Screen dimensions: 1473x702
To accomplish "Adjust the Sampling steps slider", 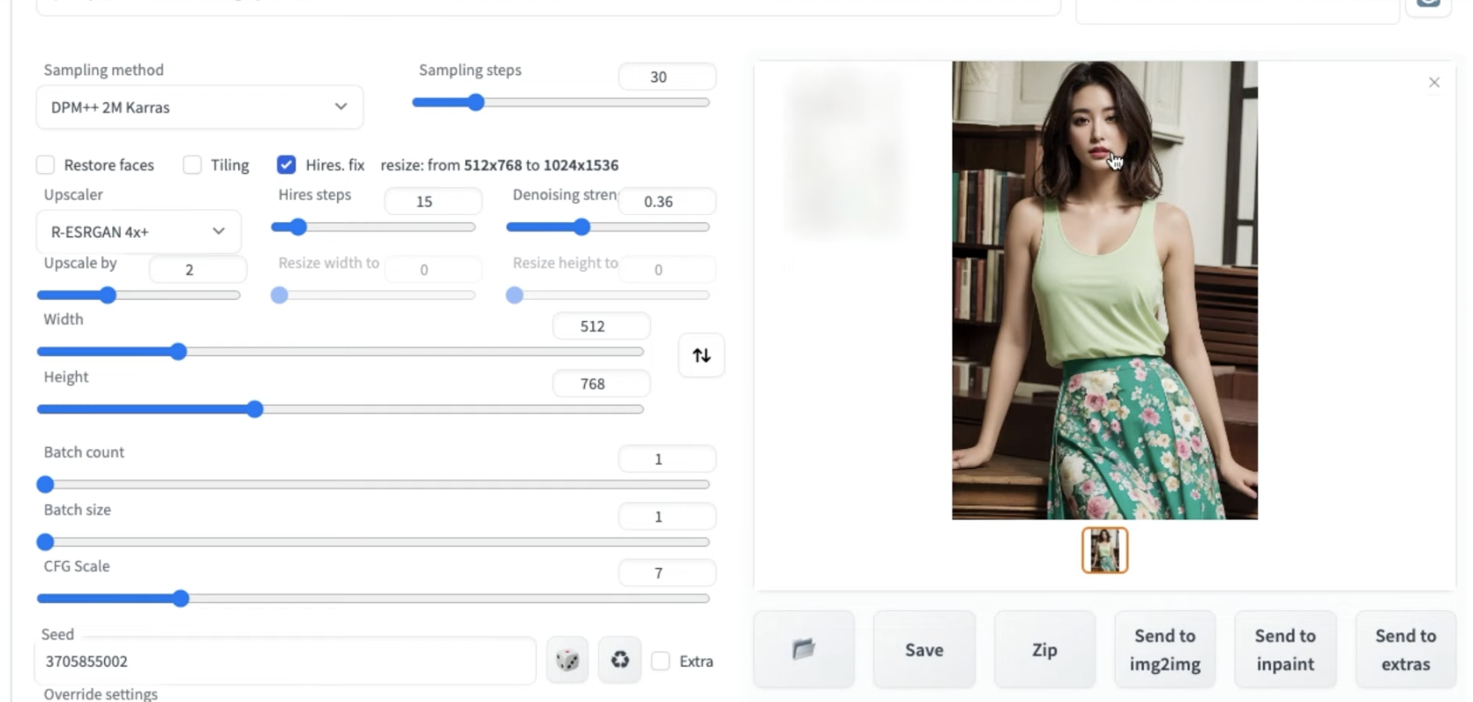I will tap(561, 102).
